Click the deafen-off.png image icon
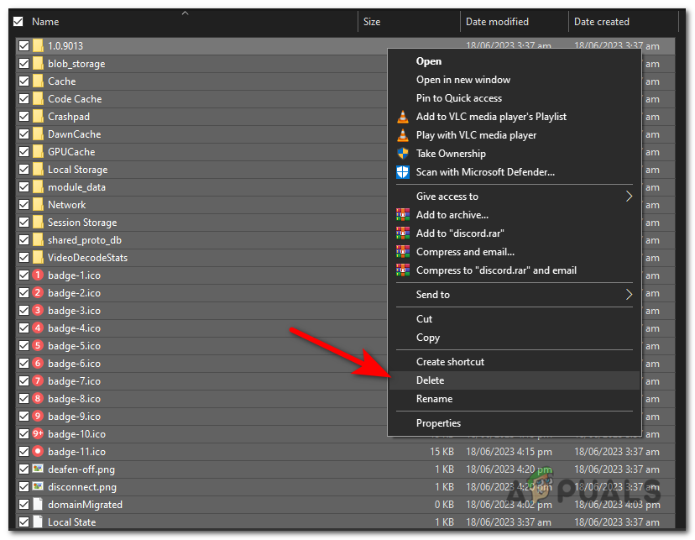 [x=37, y=469]
